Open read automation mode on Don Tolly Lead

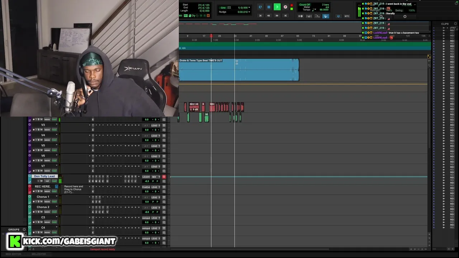coord(54,181)
